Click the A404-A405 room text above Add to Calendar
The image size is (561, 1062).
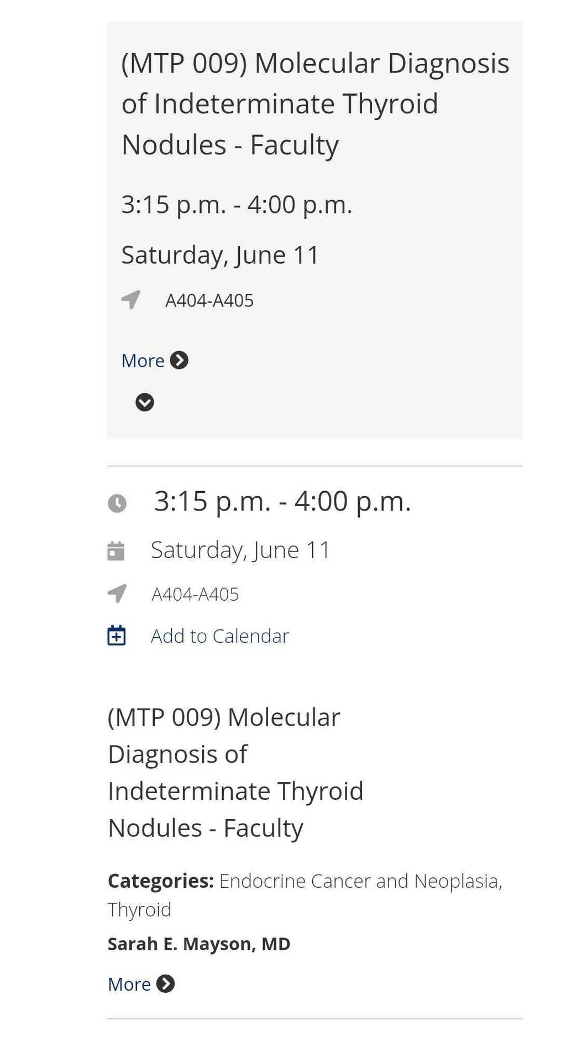click(195, 594)
